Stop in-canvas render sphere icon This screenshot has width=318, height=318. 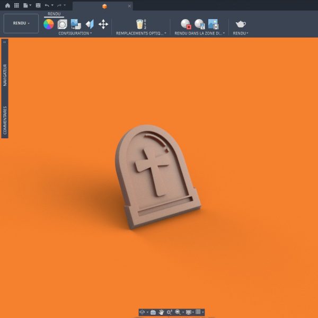pyautogui.click(x=186, y=24)
